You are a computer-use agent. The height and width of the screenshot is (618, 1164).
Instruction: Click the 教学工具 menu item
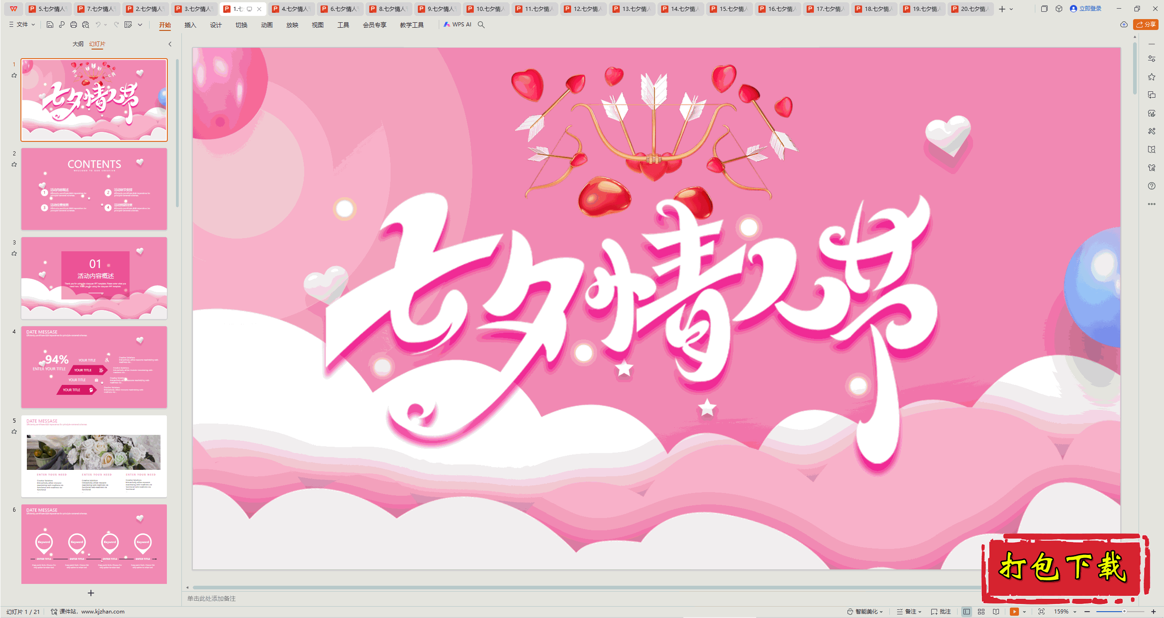(x=411, y=25)
